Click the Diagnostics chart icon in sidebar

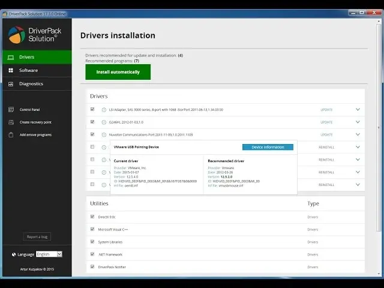[11, 84]
